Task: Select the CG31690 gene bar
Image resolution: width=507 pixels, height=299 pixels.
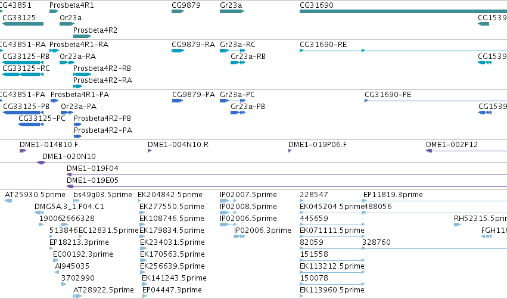Action: pos(403,11)
